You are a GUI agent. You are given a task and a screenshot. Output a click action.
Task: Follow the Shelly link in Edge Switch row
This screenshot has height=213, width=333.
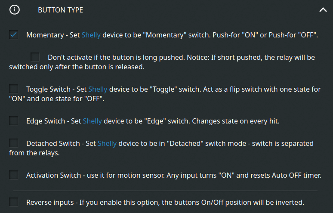click(92, 121)
